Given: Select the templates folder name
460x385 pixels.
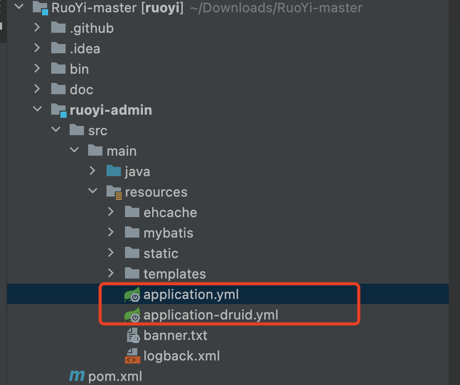Looking at the screenshot, I should tap(175, 274).
